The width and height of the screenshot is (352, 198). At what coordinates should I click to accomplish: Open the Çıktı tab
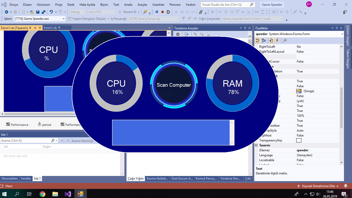tap(248, 179)
